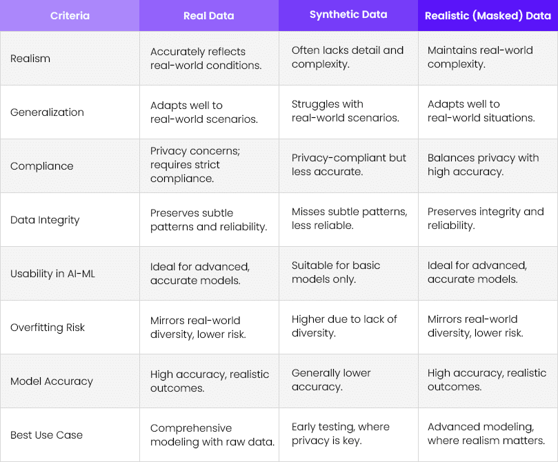
Task: Select the Real Data column header
Action: tap(208, 15)
